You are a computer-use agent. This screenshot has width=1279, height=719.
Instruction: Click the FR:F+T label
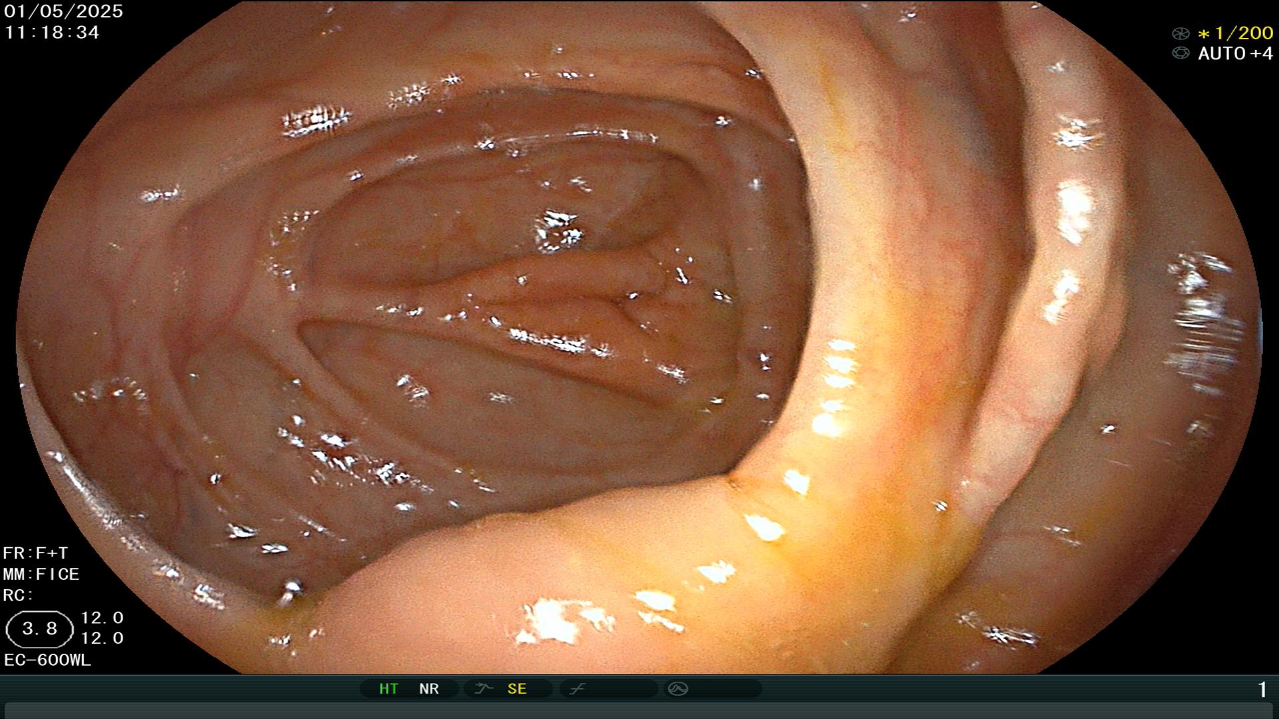tap(35, 553)
